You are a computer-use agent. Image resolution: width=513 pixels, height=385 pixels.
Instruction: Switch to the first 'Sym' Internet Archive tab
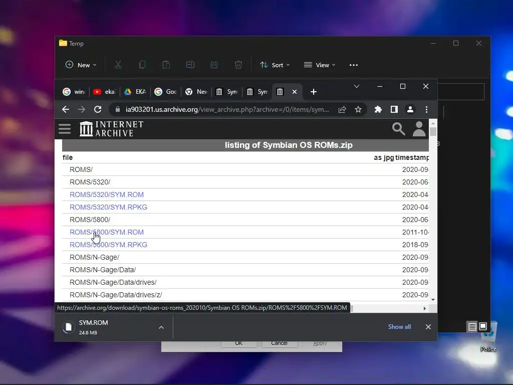point(226,92)
